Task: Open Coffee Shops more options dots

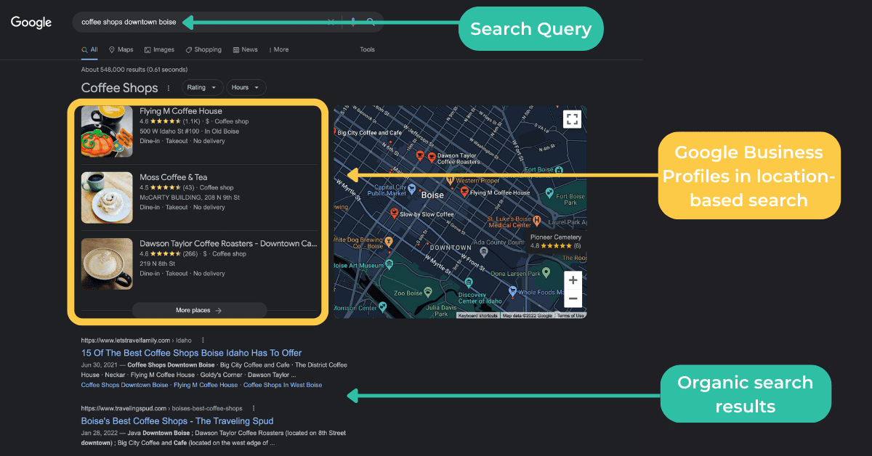Action: tap(169, 88)
